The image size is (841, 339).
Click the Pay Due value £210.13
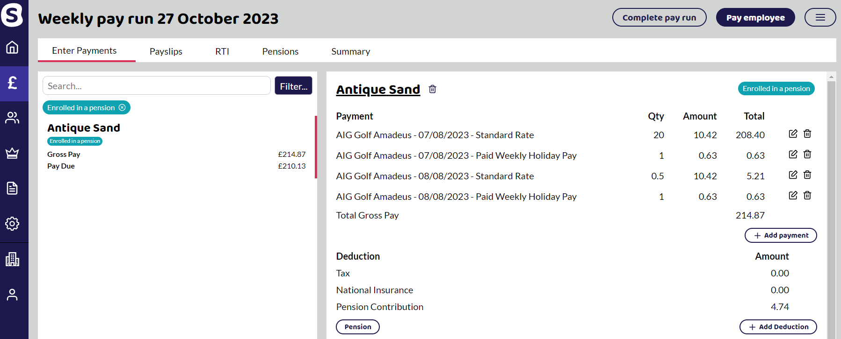click(x=292, y=166)
